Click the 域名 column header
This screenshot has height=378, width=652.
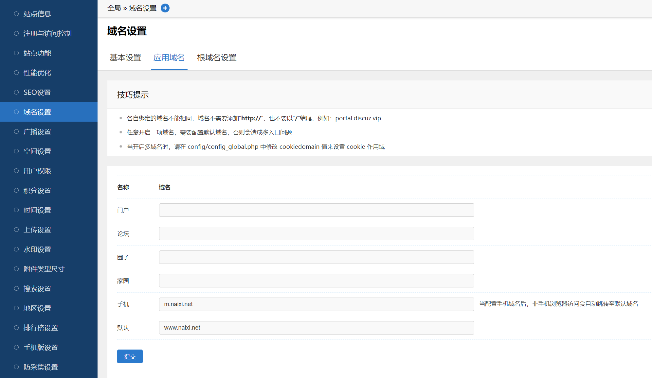(x=165, y=187)
